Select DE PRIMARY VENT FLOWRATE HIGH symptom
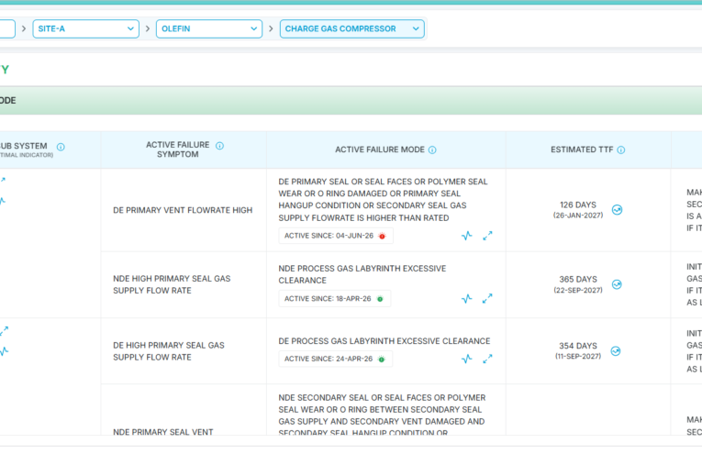702x454 pixels. coord(183,210)
